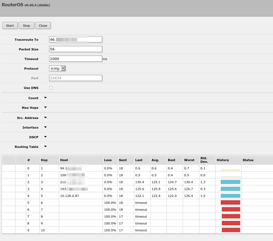Sort by the Hop column header

tap(49, 160)
